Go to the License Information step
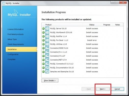The width and height of the screenshot is (129, 96). 16,29
